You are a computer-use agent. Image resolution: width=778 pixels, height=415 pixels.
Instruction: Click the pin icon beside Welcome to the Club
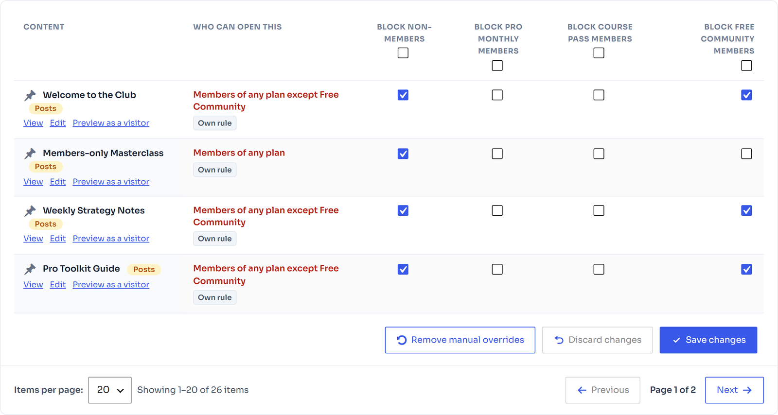(30, 95)
